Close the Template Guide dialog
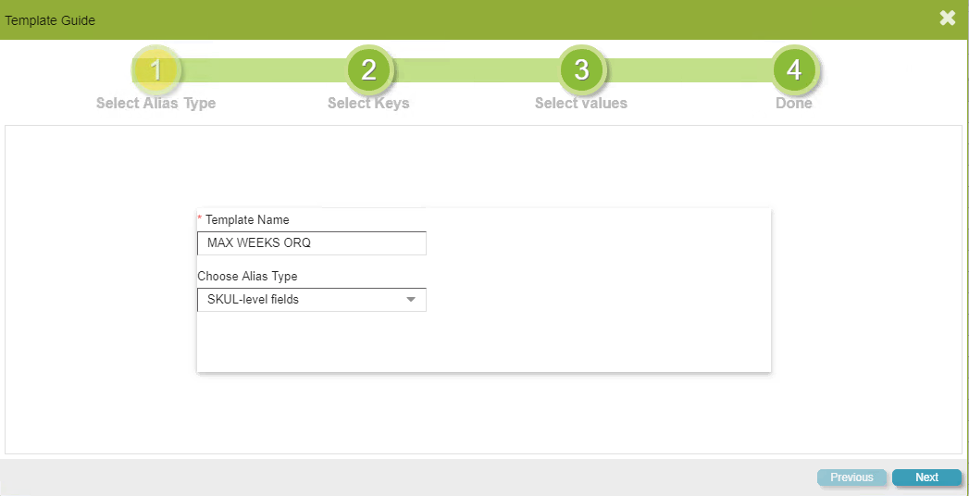The height and width of the screenshot is (496, 969). [948, 19]
